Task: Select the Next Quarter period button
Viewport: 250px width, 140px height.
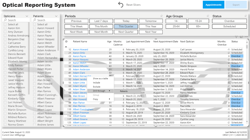Action: (x=126, y=32)
